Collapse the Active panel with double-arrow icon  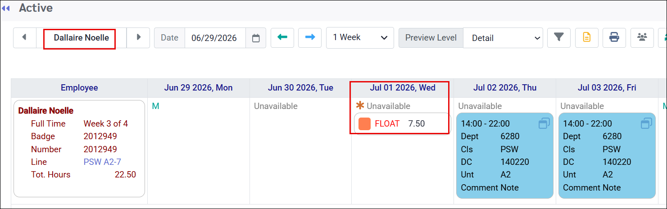6,8
